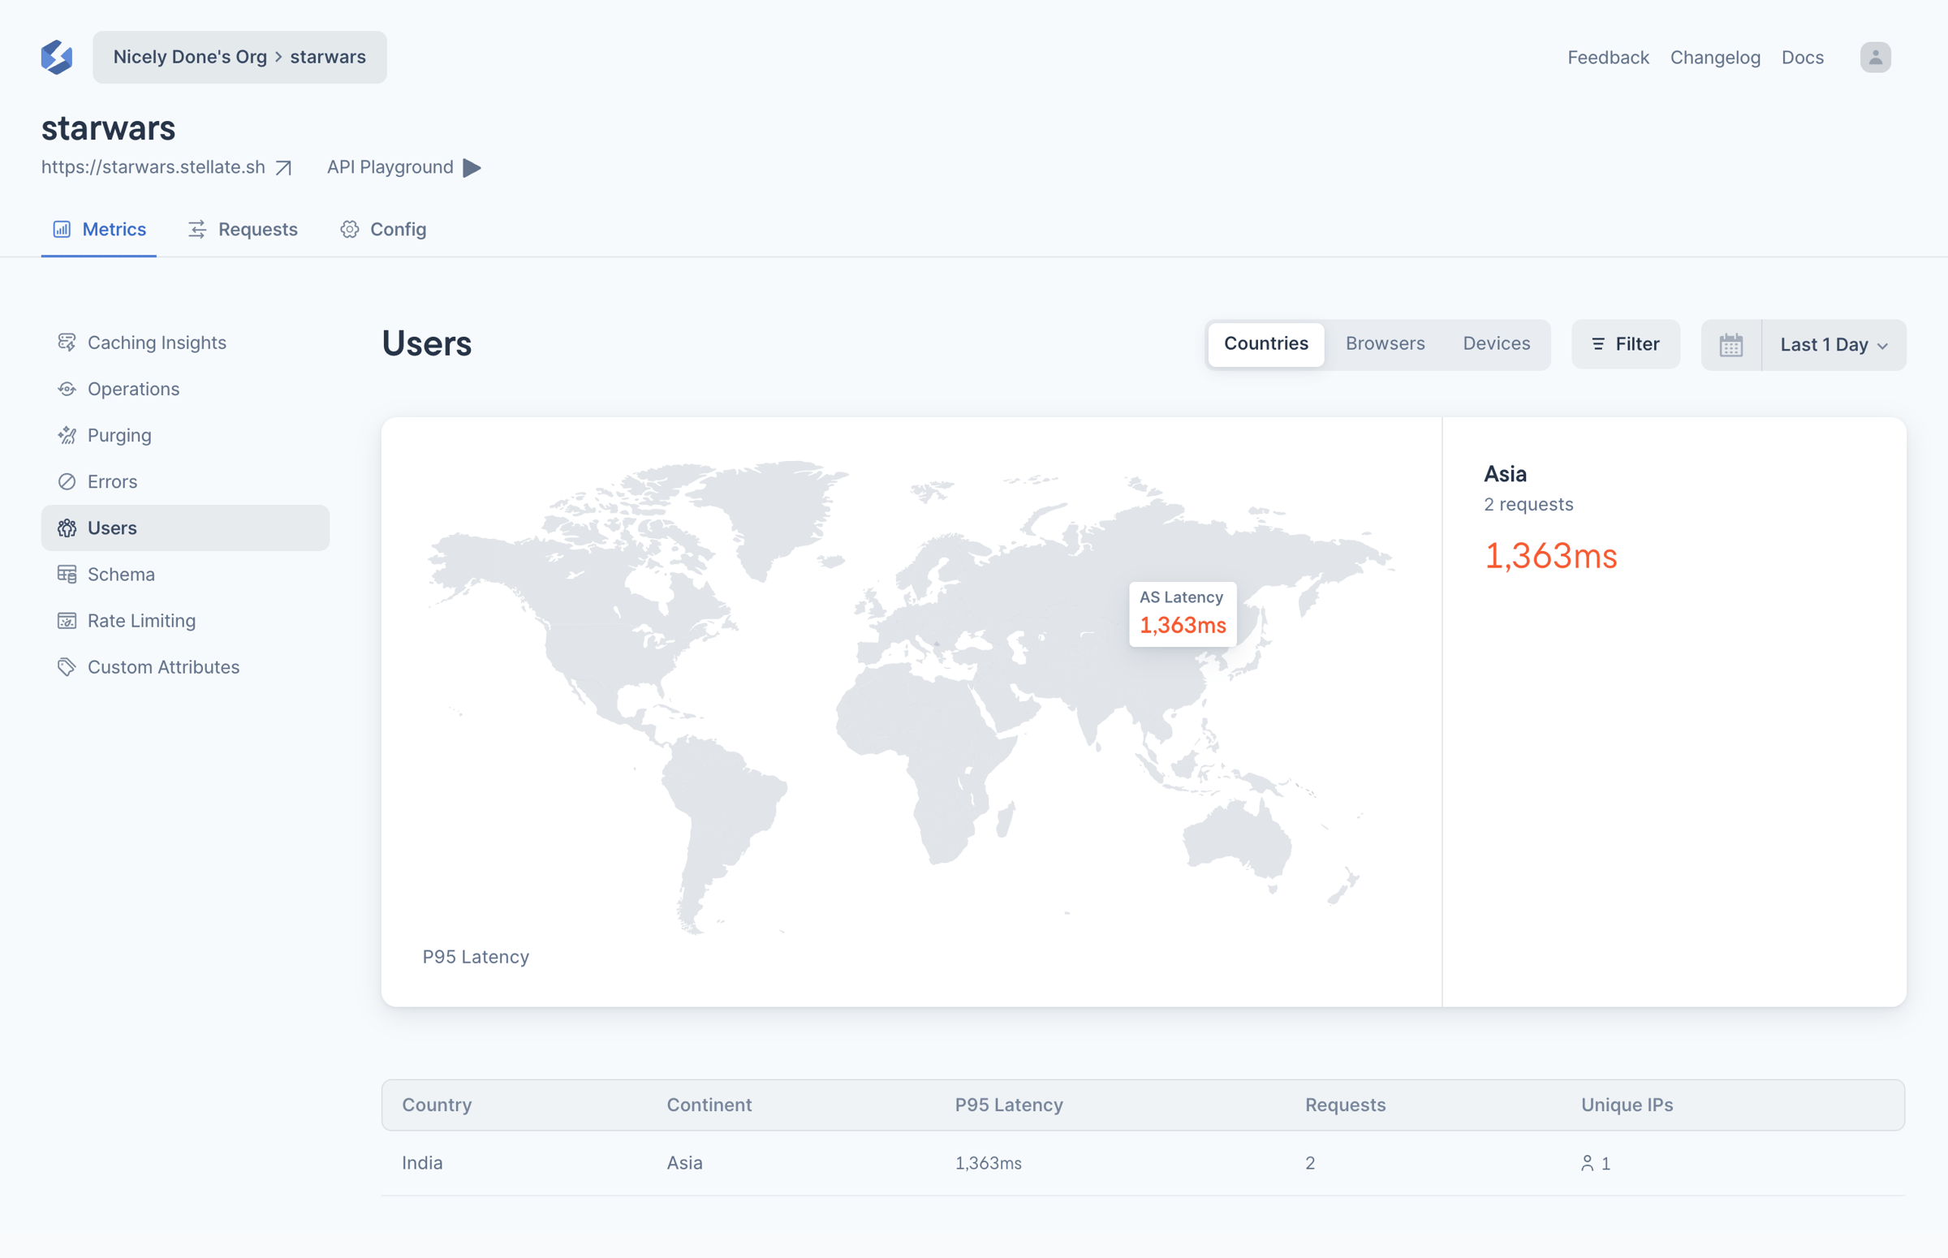Open Custom Attributes in sidebar
Image resolution: width=1948 pixels, height=1258 pixels.
coord(185,667)
